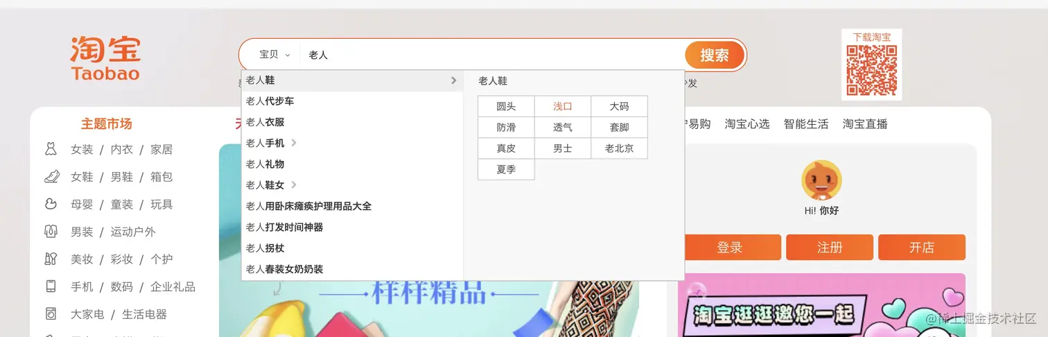Click the 内衣 category link
Screen dimensions: 1048x337
tap(122, 149)
